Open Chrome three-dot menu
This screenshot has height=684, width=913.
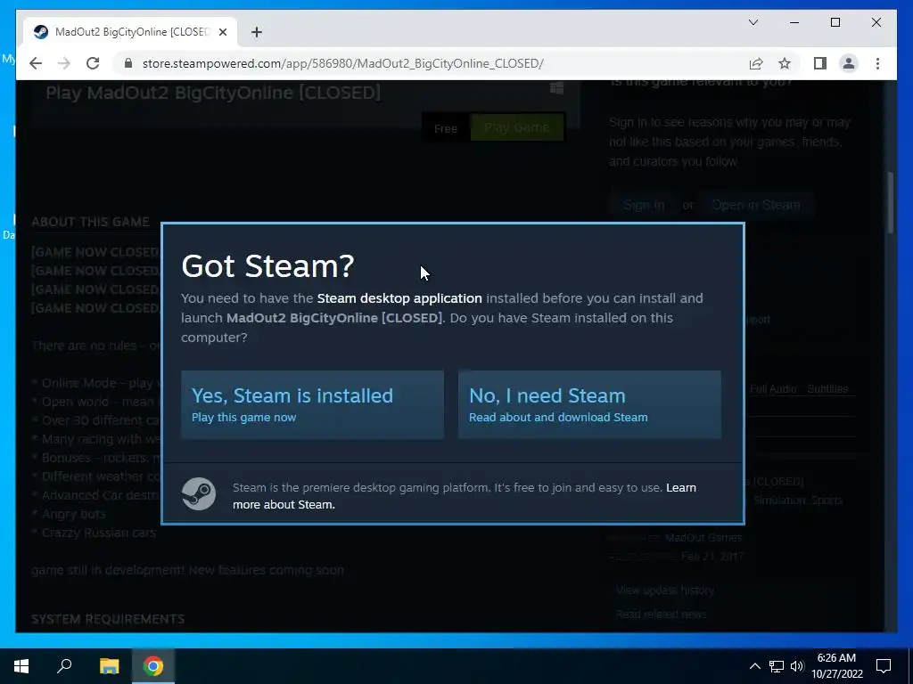tap(877, 63)
